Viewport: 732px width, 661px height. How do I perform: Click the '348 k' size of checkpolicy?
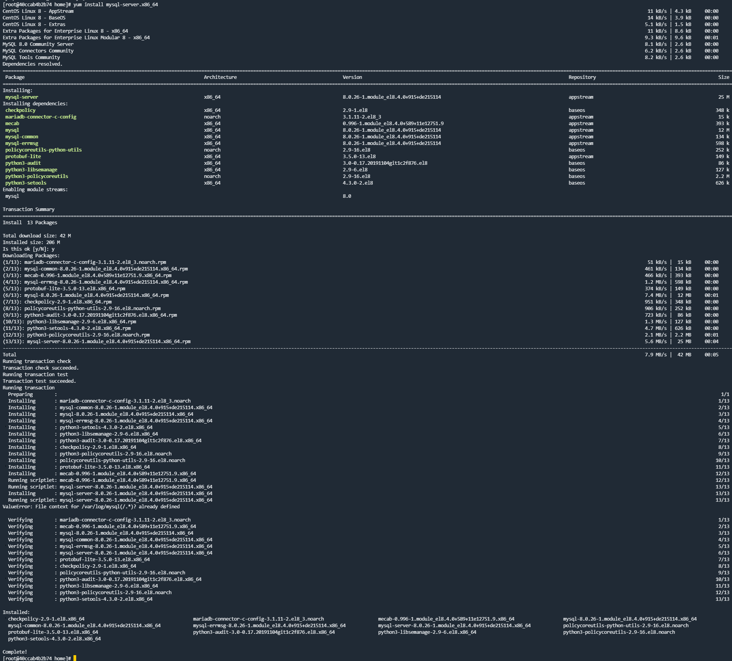click(722, 110)
